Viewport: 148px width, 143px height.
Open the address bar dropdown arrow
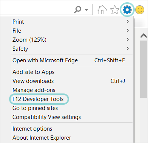tap(86, 10)
